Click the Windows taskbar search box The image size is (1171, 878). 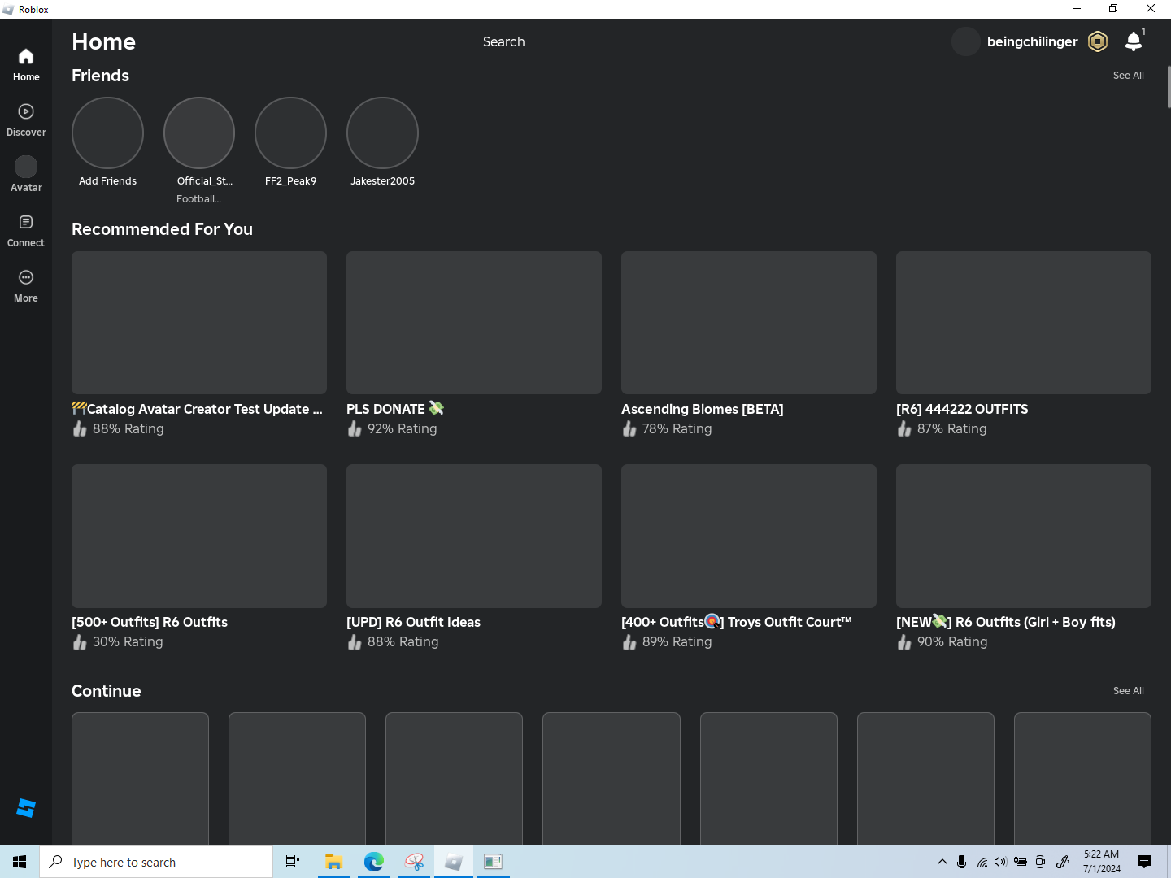(x=156, y=862)
